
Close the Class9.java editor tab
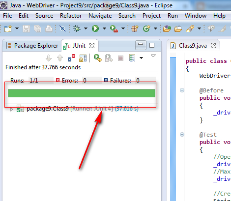(213, 46)
